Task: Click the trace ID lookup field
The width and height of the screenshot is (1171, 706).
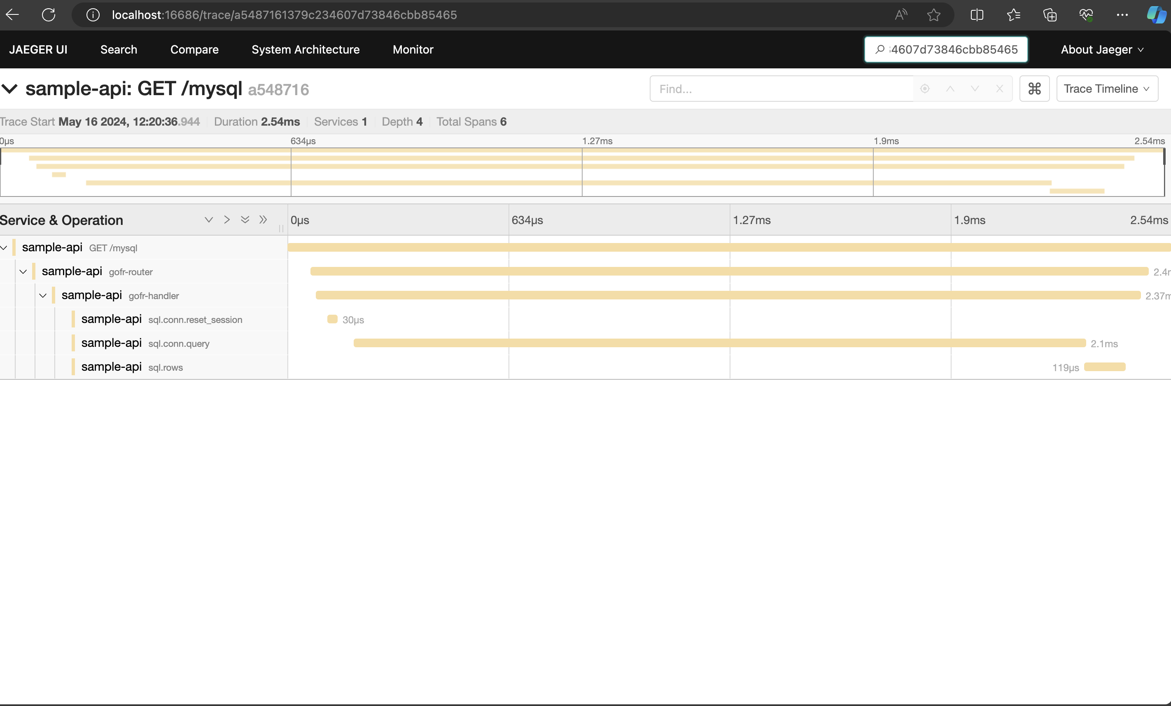Action: coord(946,49)
